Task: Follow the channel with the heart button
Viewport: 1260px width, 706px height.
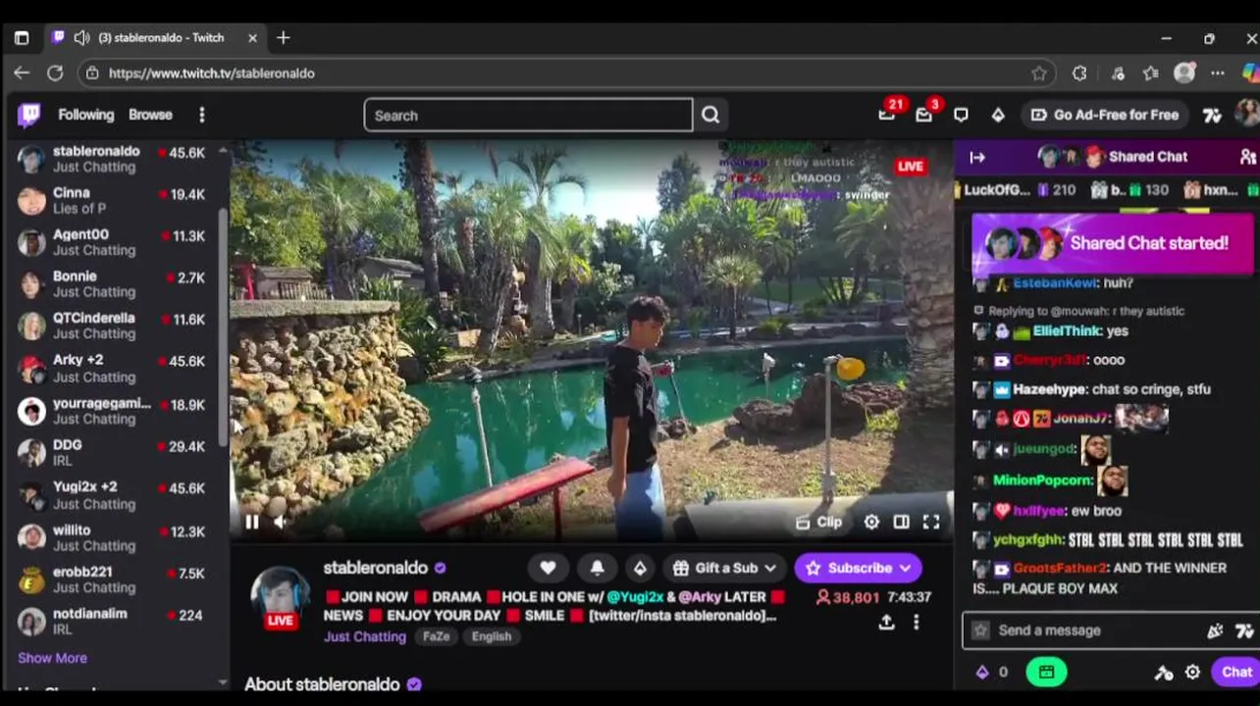Action: (x=548, y=568)
